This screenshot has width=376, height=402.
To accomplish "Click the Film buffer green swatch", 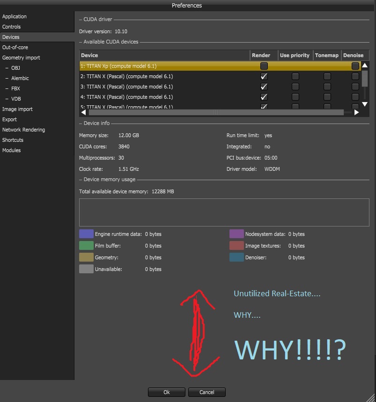I will pyautogui.click(x=86, y=246).
